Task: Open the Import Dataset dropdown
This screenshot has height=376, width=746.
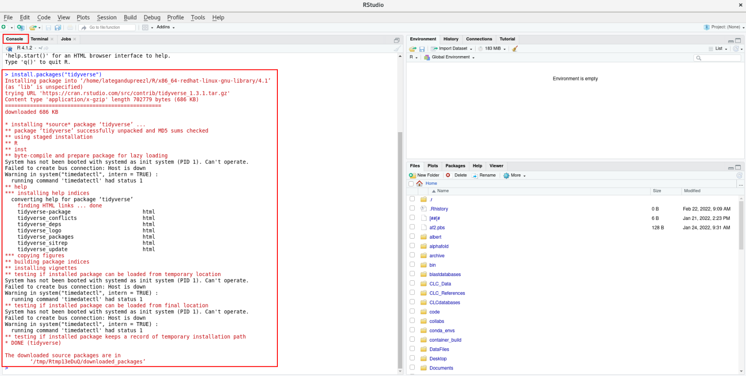Action: pyautogui.click(x=452, y=49)
